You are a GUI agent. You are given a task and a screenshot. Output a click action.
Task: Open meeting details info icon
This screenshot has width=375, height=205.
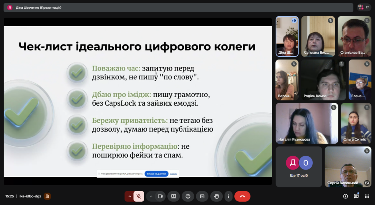point(345,196)
